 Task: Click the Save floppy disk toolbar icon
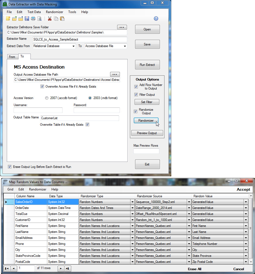pyautogui.click(x=27, y=19)
